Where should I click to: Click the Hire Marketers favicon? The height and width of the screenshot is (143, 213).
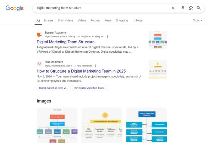(x=39, y=64)
